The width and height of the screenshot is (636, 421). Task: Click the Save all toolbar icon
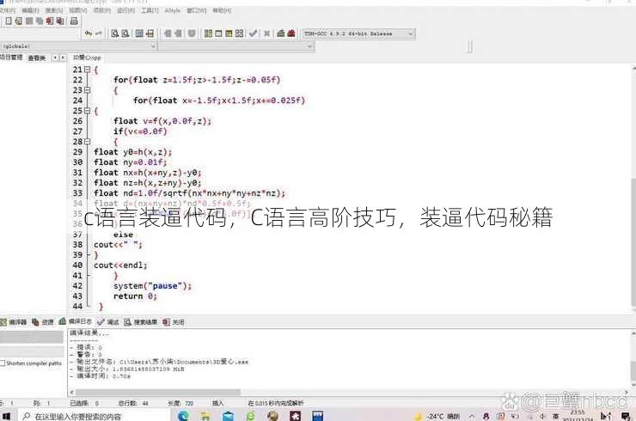pos(40,21)
